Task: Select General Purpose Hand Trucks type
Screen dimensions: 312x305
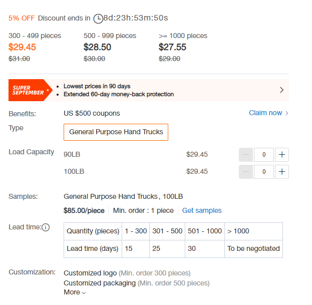Action: [116, 132]
